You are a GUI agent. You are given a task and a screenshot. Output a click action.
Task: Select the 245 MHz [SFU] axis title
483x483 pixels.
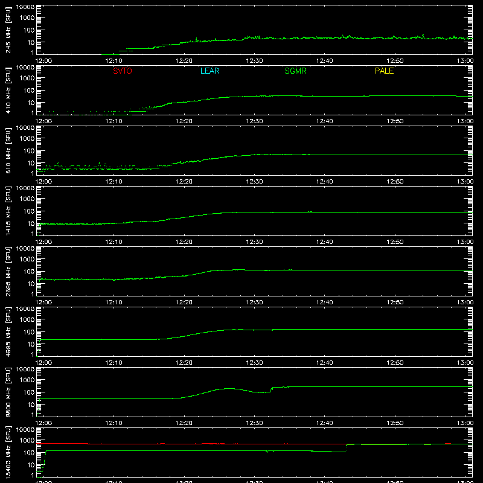[8, 30]
